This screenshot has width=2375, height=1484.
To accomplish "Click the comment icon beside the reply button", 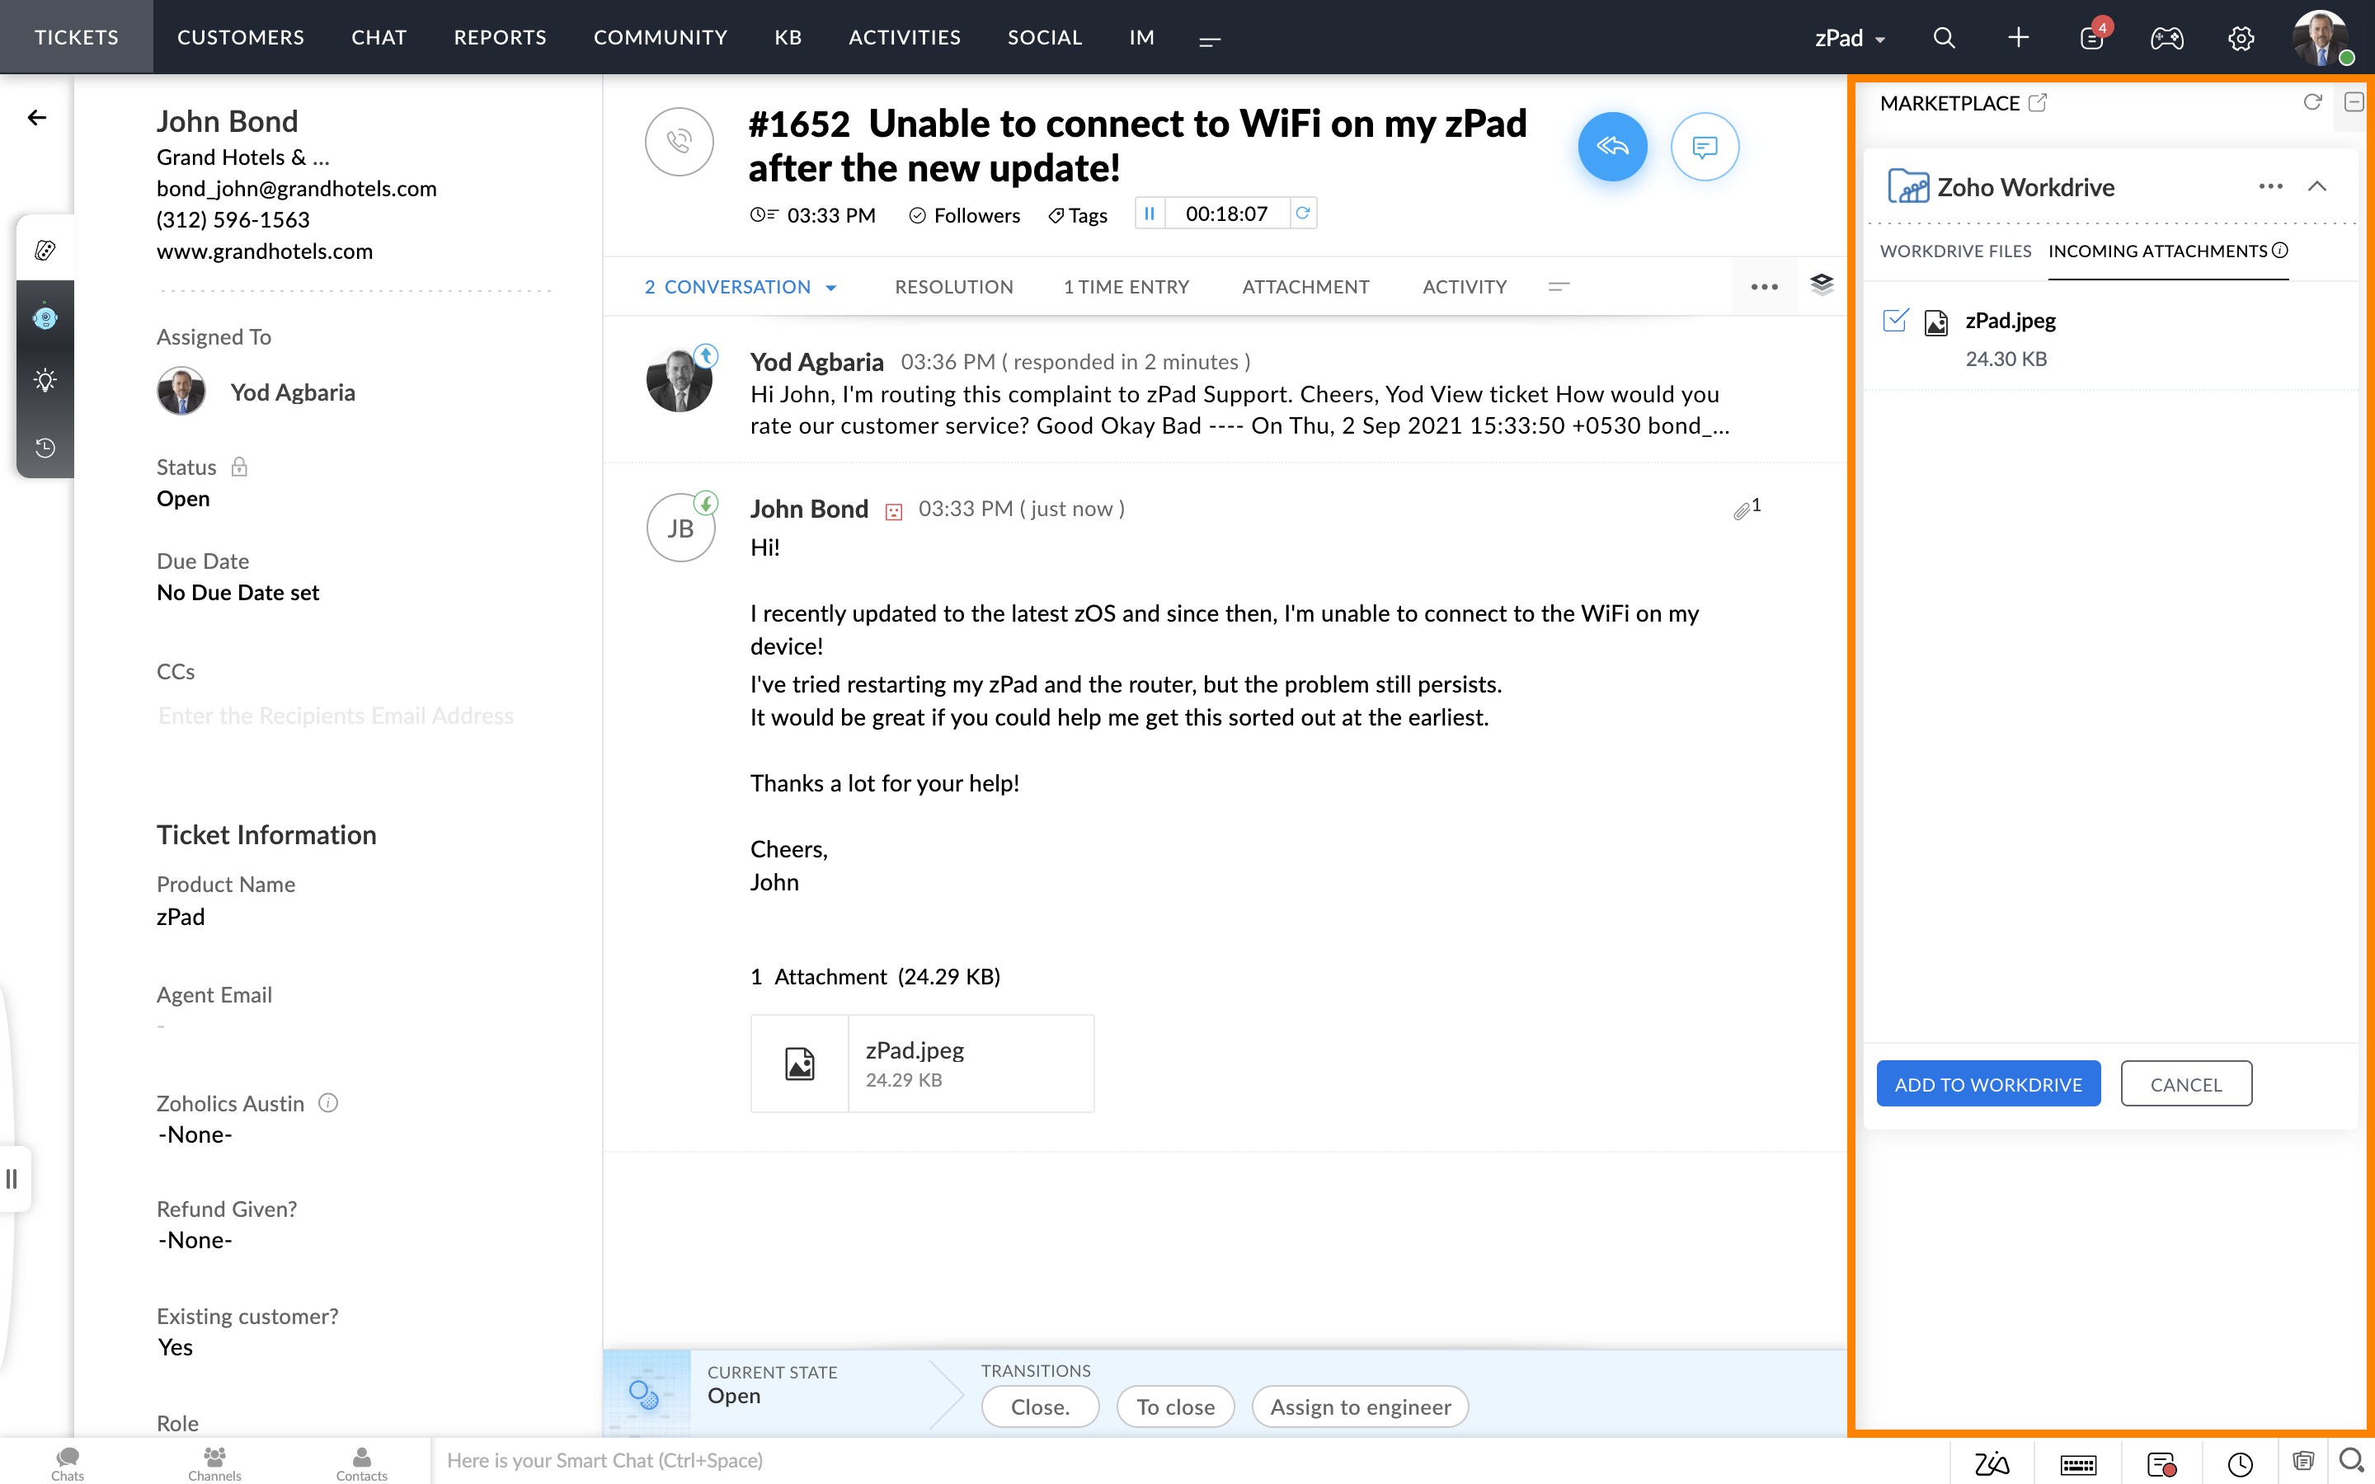I will coord(1705,146).
